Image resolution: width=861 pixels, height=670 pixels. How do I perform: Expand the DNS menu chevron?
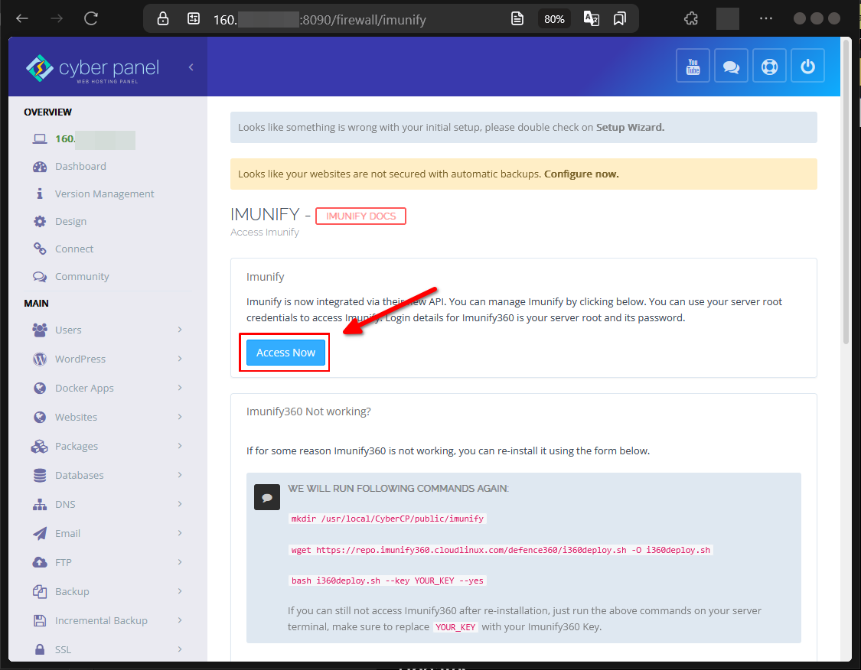(180, 504)
